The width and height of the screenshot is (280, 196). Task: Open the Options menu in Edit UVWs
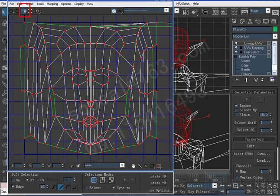66,4
